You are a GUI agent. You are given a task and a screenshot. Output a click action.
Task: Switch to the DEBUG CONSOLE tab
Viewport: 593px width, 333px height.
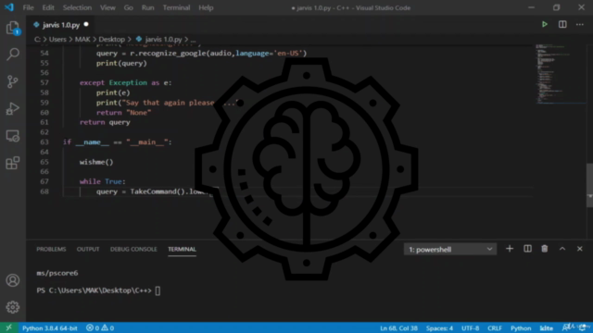click(133, 249)
